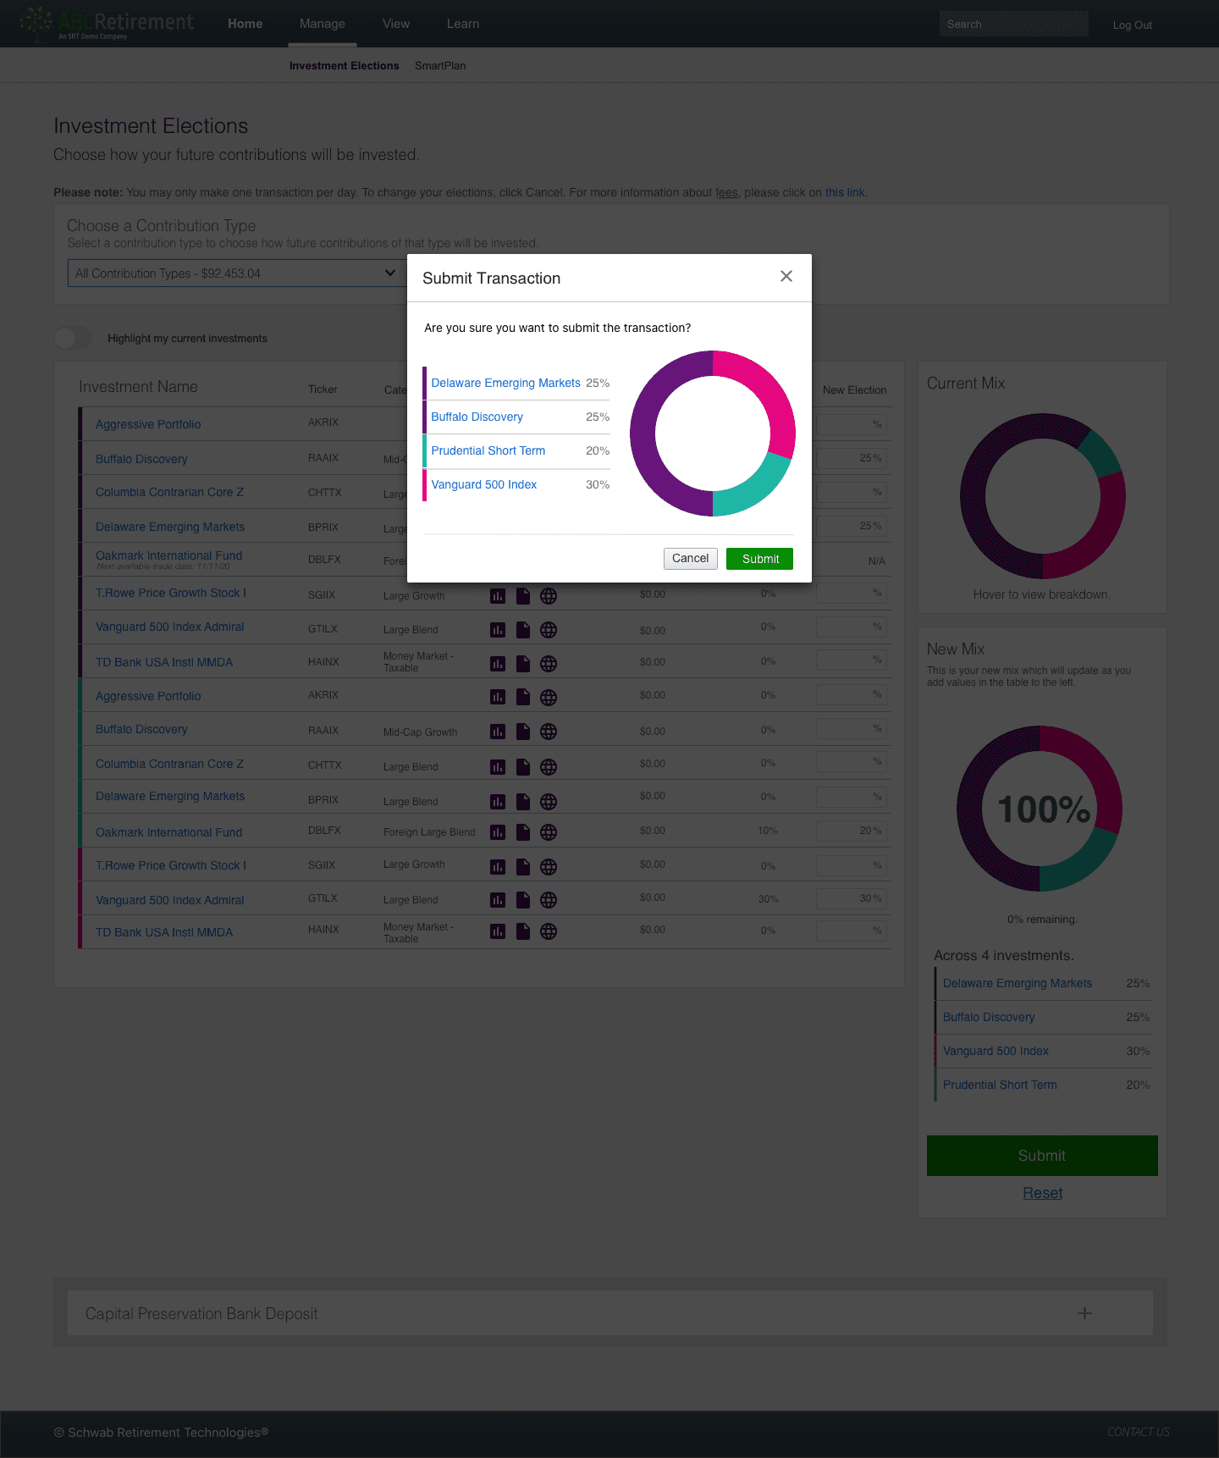
Task: Open Oakmark International Fund with next trade date
Action: [168, 555]
